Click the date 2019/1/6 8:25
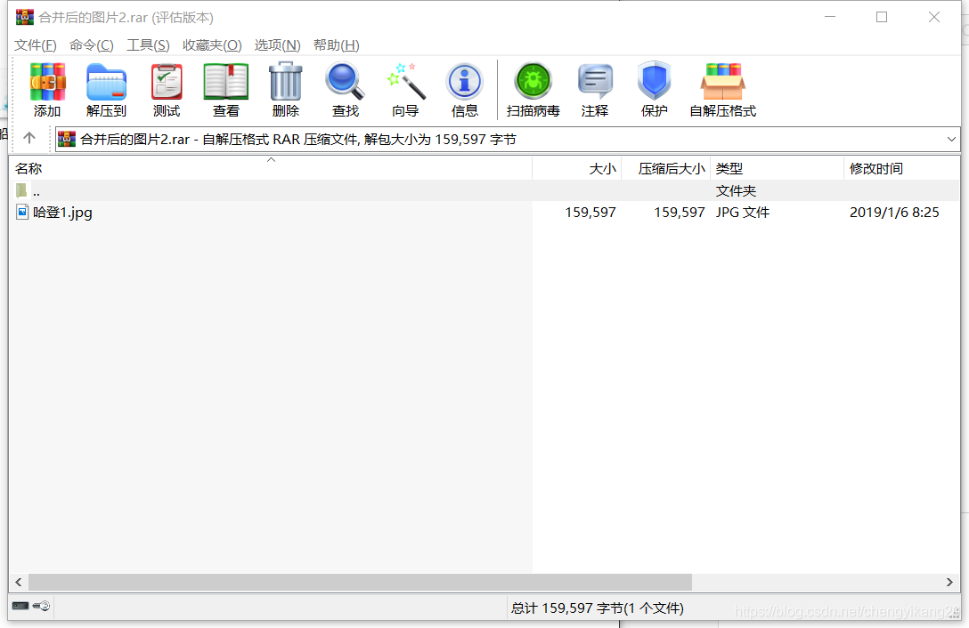This screenshot has width=969, height=628. tap(894, 213)
